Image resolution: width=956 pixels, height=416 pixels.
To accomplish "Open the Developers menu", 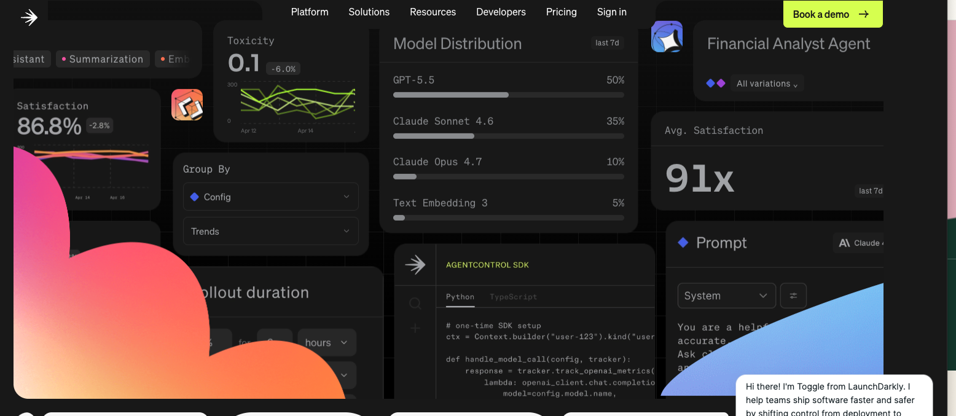I will 501,12.
